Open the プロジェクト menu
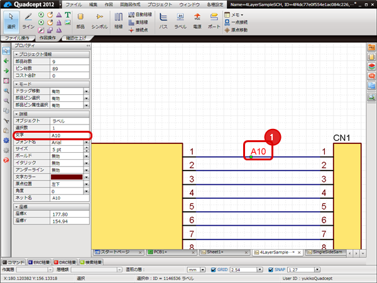Screen dimensions: 377x283 pyautogui.click(x=160, y=4)
